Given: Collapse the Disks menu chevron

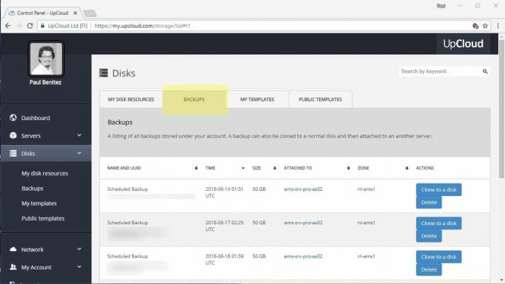Looking at the screenshot, I should click(79, 153).
